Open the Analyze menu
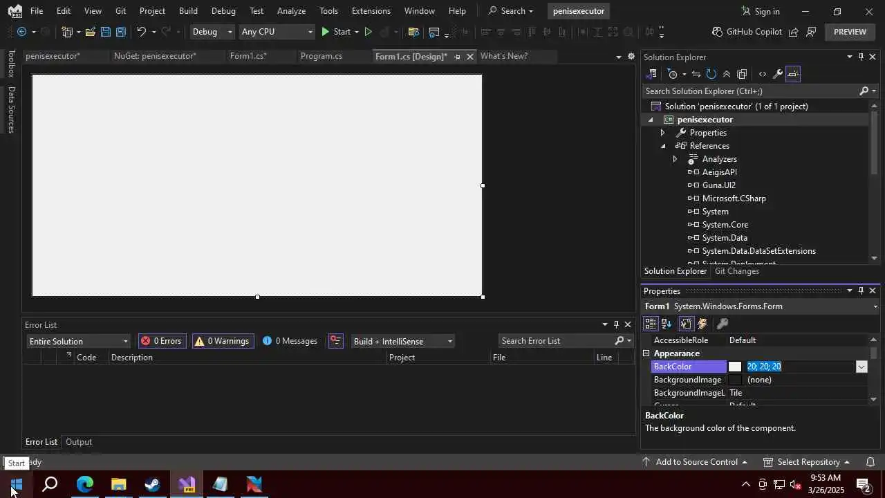 (291, 11)
